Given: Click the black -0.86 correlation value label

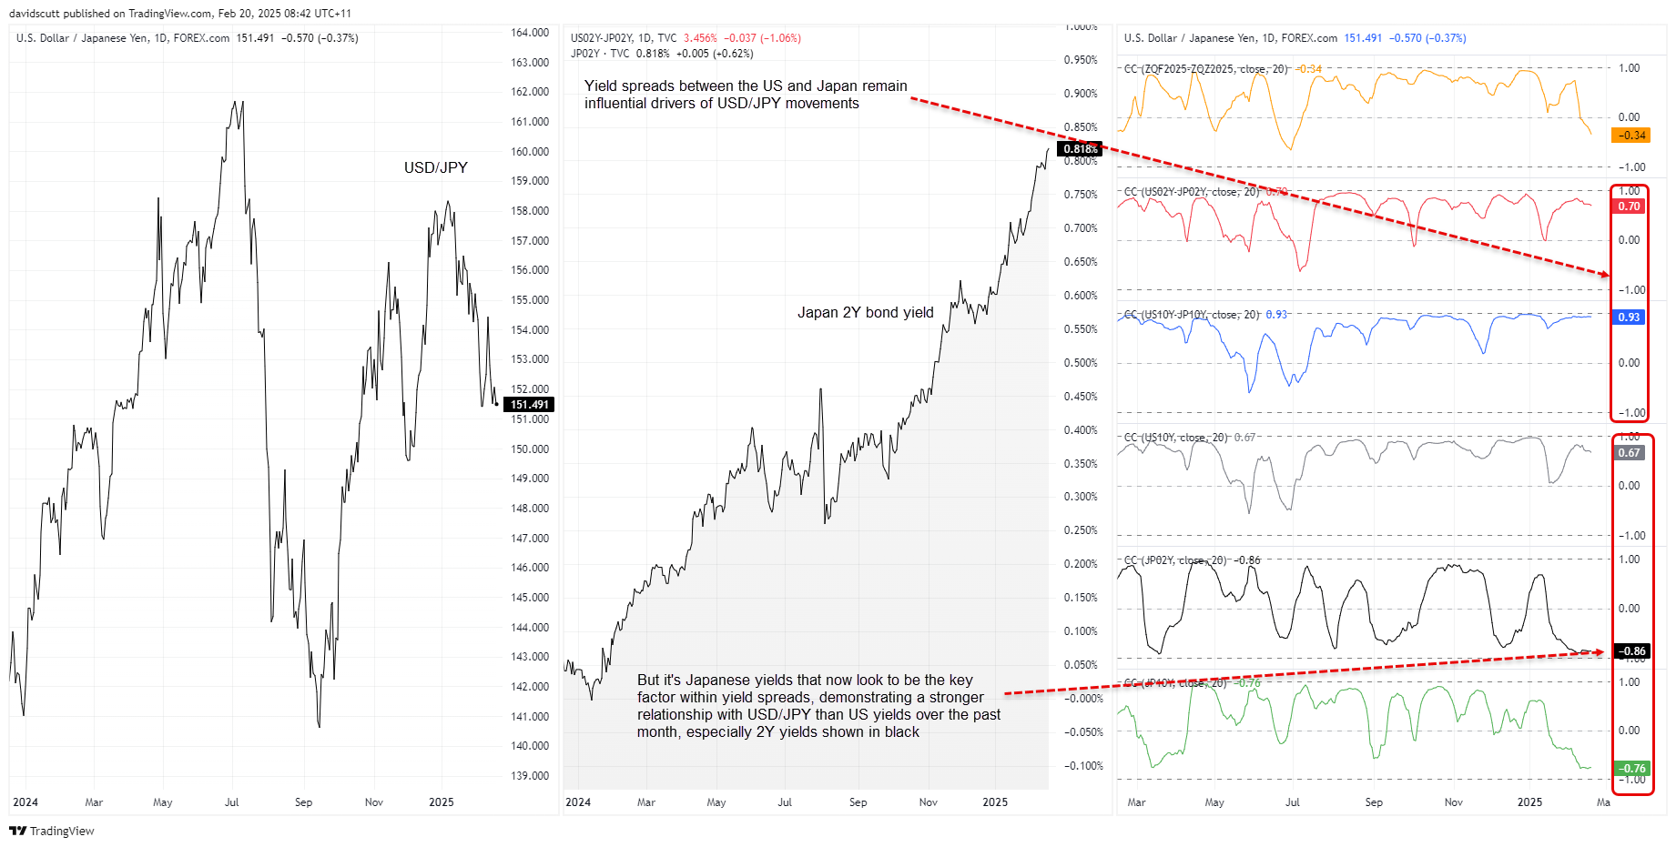Looking at the screenshot, I should [x=1630, y=651].
